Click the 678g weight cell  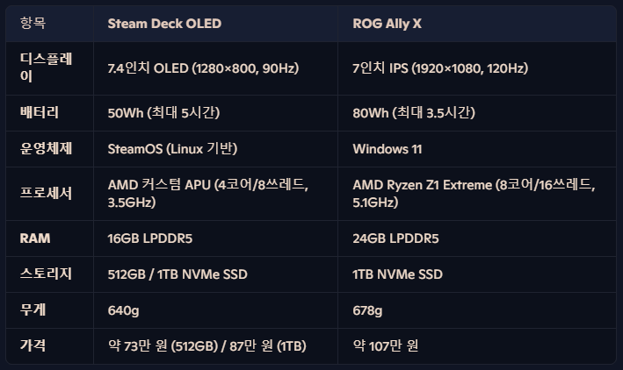click(x=367, y=310)
